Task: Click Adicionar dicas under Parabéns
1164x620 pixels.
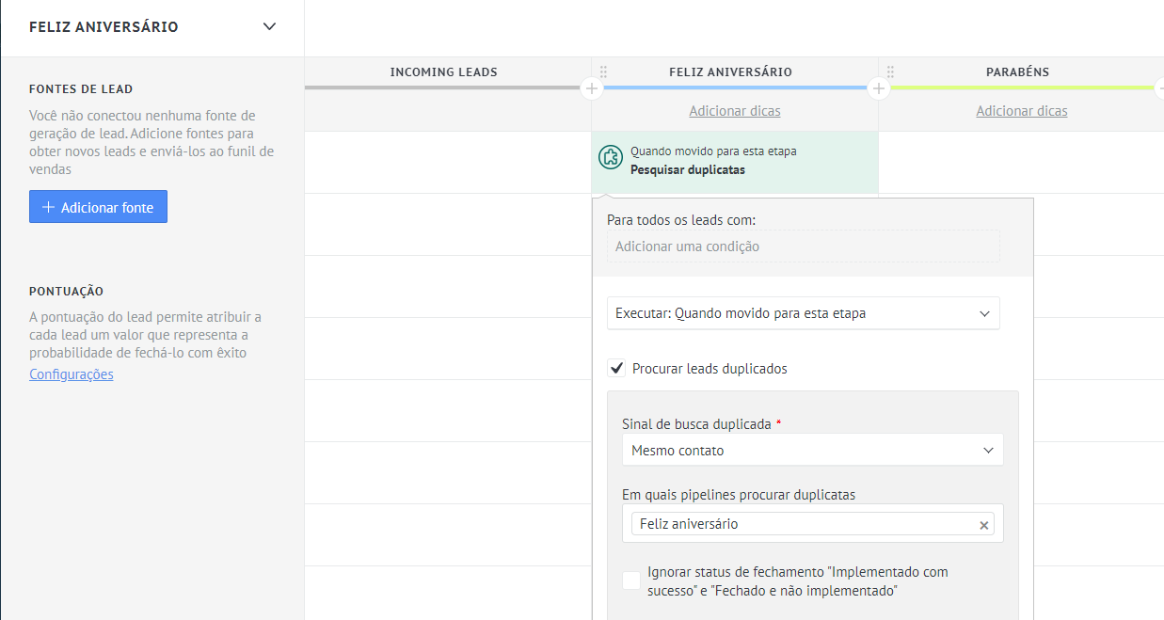Action: click(1021, 111)
